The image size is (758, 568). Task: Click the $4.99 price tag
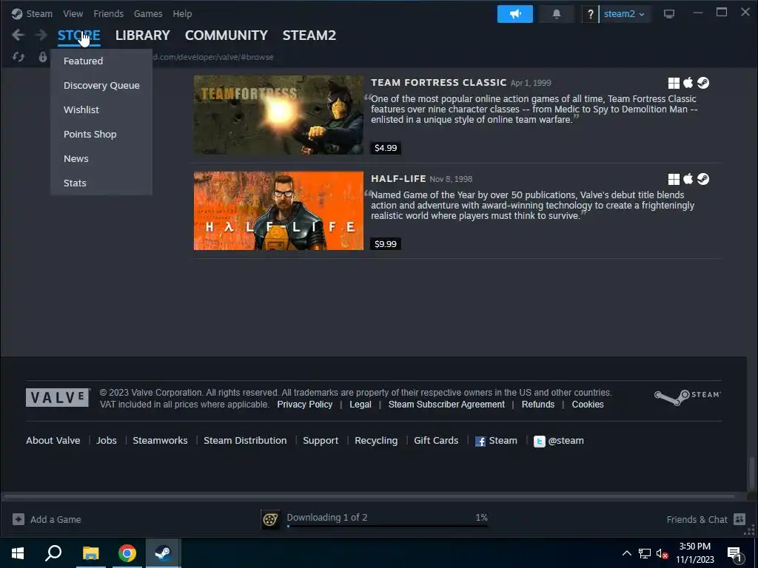tap(385, 148)
